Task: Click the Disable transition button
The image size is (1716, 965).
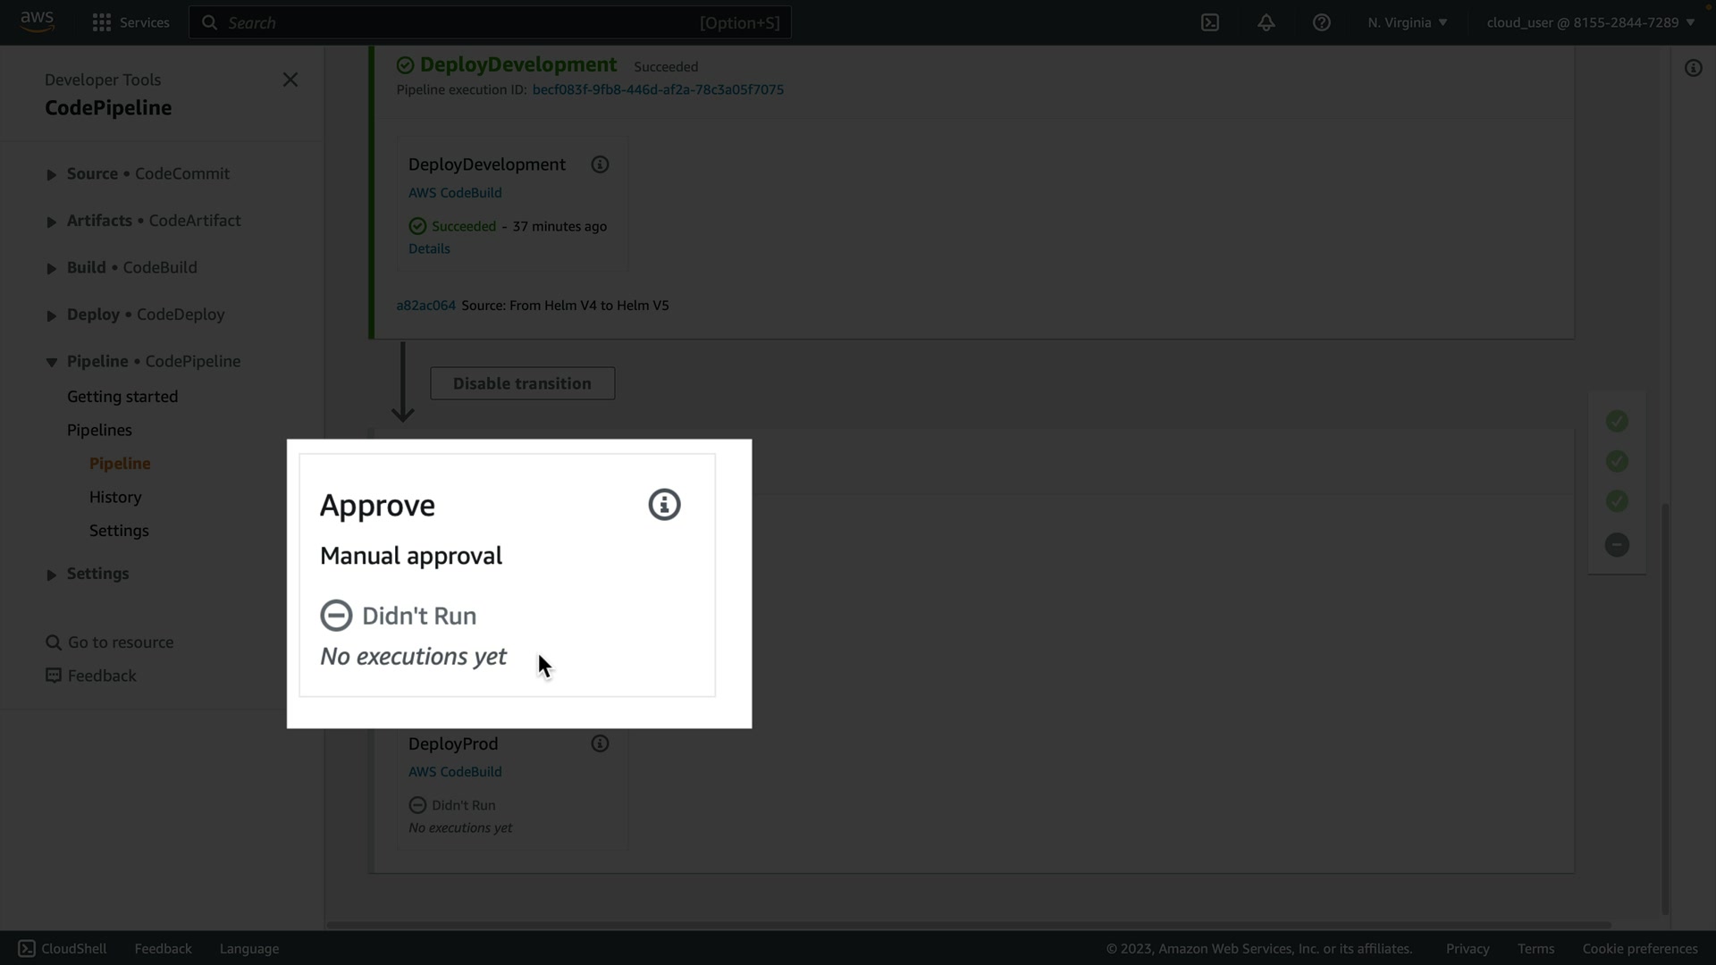Action: pos(522,383)
